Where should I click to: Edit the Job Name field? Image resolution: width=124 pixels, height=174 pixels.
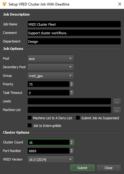(74, 24)
